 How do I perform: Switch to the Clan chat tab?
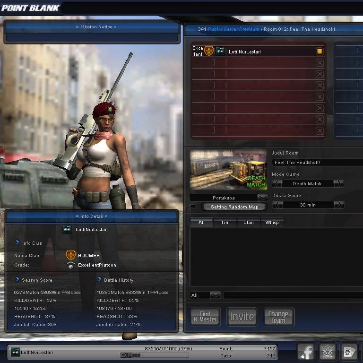(x=249, y=223)
